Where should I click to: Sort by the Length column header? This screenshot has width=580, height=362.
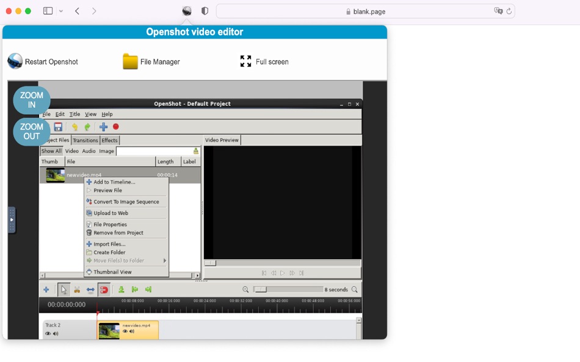(169, 161)
